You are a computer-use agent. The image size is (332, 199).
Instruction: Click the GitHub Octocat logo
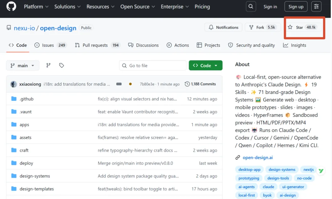click(x=11, y=6)
